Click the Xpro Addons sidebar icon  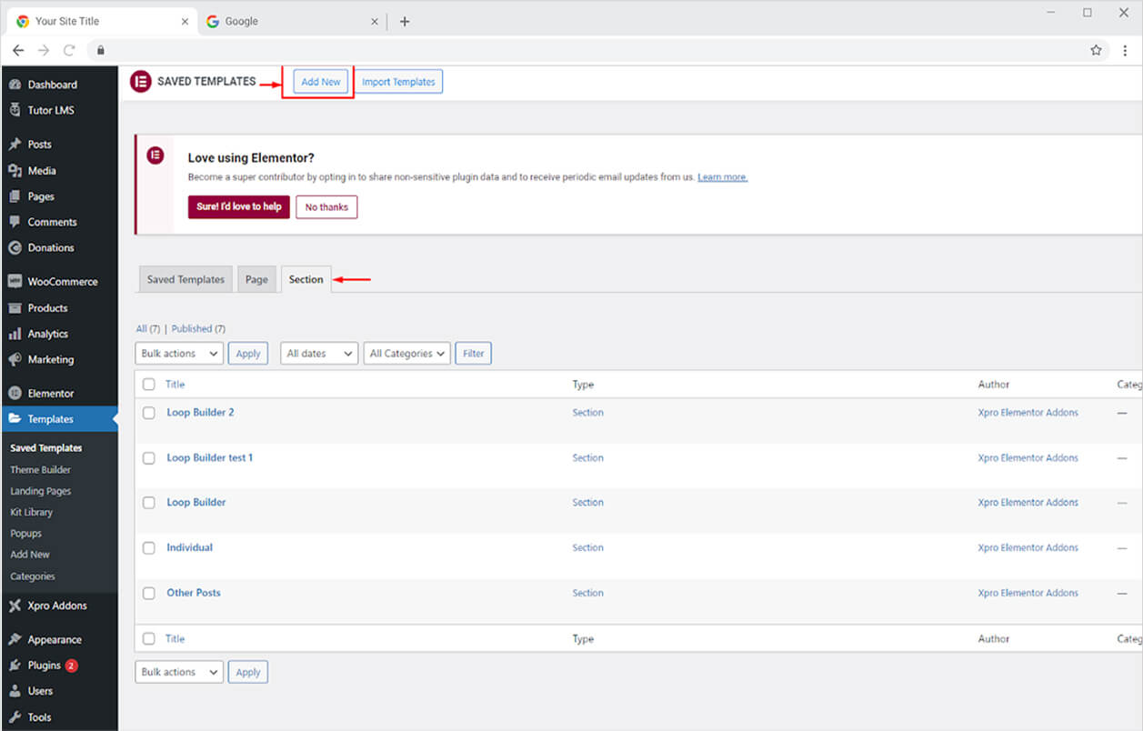tap(15, 606)
